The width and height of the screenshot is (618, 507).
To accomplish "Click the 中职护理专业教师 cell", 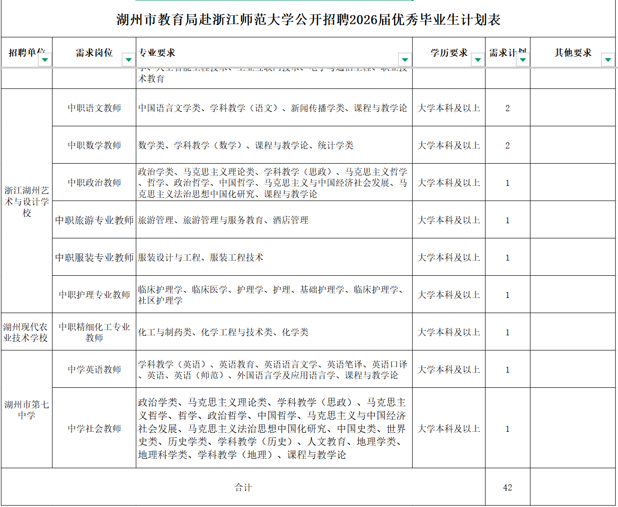I will pyautogui.click(x=94, y=295).
